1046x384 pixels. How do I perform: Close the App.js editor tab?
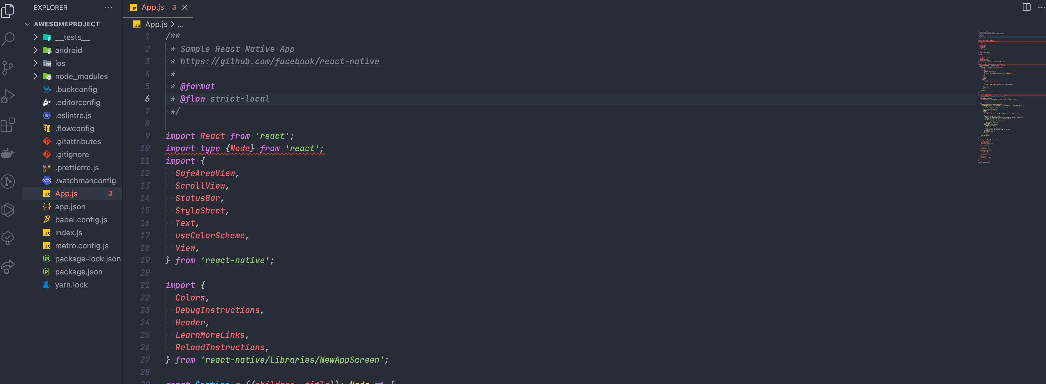click(185, 7)
